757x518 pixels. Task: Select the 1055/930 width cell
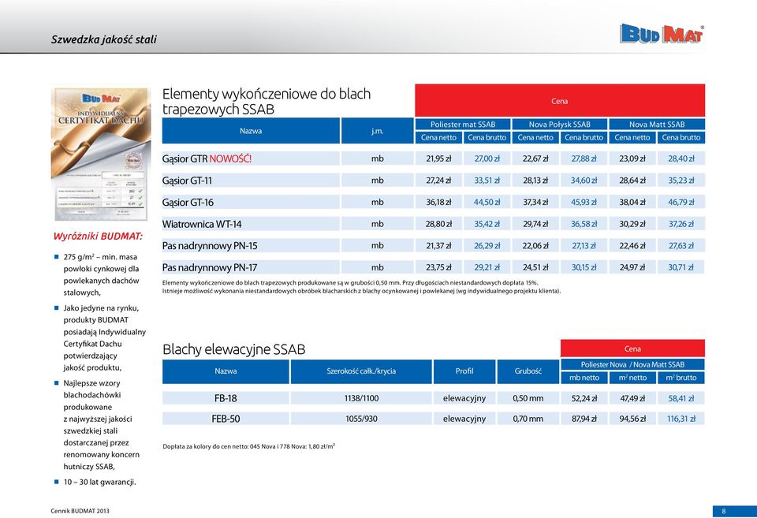click(x=361, y=419)
